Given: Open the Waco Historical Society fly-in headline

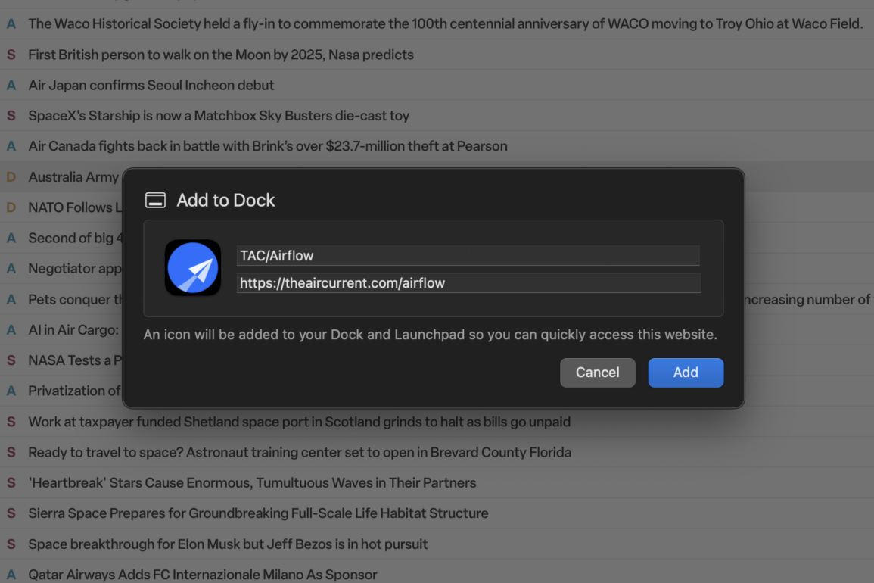Looking at the screenshot, I should point(445,24).
